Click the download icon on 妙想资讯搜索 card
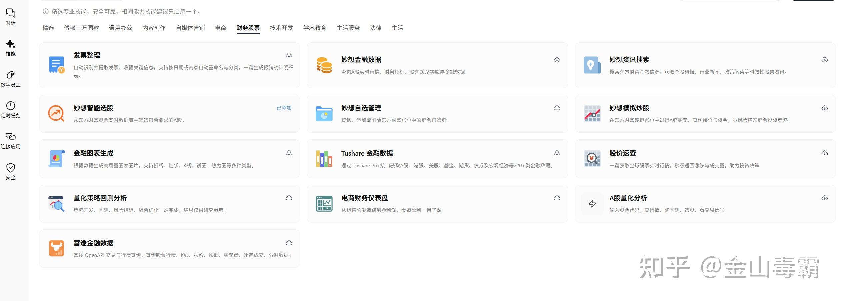Viewport: 841px width, 301px height. pos(825,60)
